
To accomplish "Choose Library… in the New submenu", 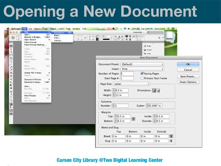I will pyautogui.click(x=62, y=41).
